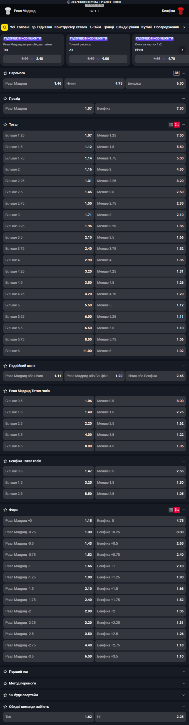Select the red slider view toggle in Тотал
Image resolution: width=189 pixels, height=725 pixels.
177,125
